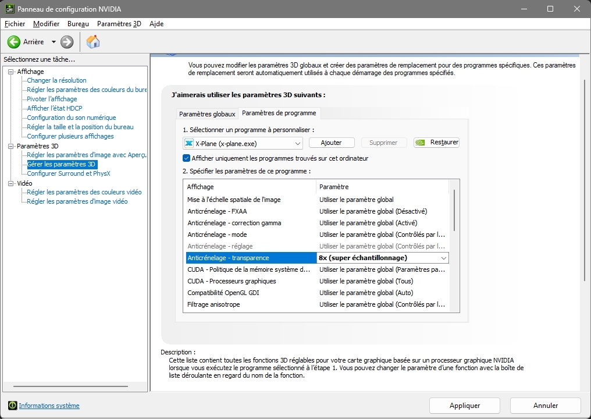Open the back history dropdown arrow
Viewport: 591px width, 419px height.
[54, 42]
